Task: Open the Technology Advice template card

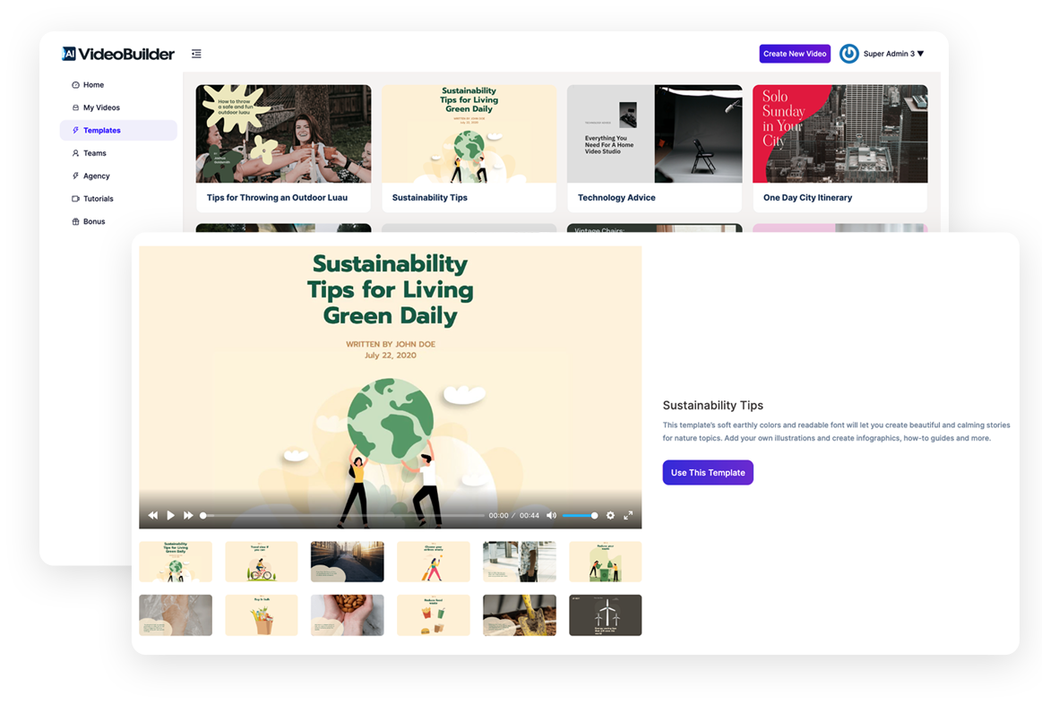Action: click(654, 149)
